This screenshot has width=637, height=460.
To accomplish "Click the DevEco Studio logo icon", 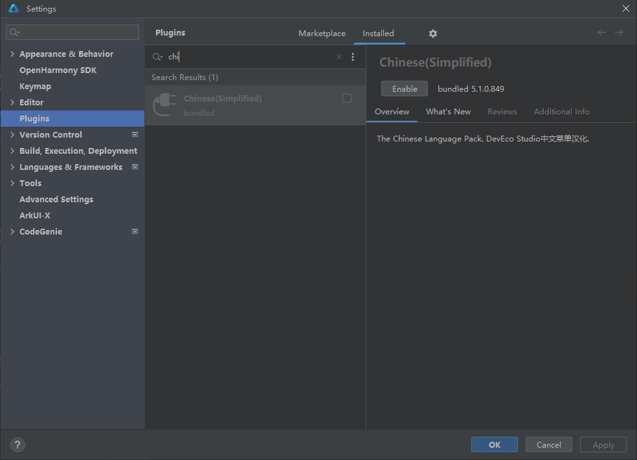I will [14, 8].
